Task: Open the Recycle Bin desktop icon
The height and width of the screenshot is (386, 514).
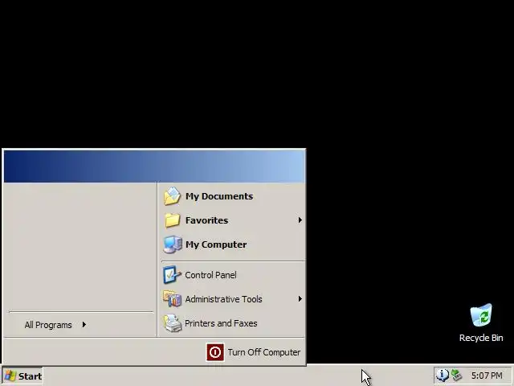Action: click(x=481, y=315)
